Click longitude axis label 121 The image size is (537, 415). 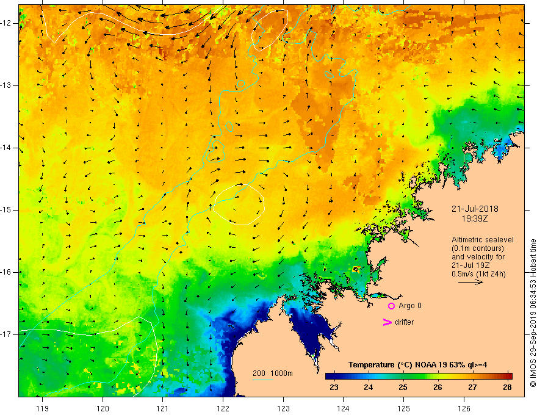click(x=163, y=408)
